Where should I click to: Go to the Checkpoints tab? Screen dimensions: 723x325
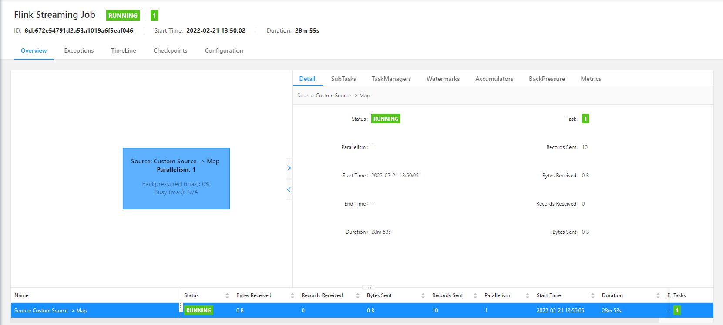[171, 50]
